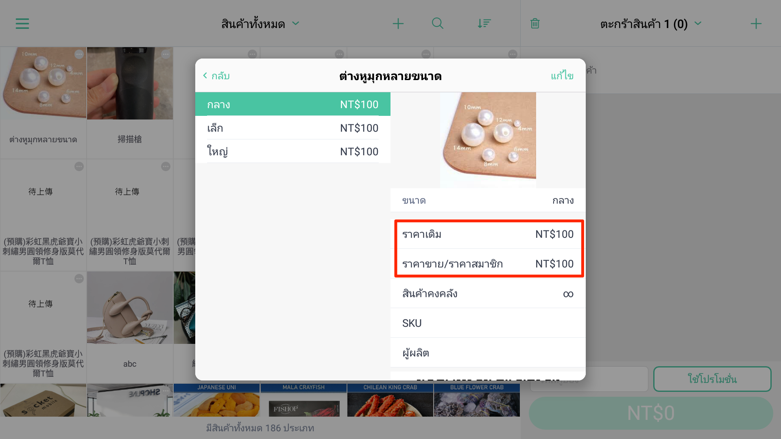Go back using the กลับ chevron
Screen dimensions: 781x439
click(216, 76)
